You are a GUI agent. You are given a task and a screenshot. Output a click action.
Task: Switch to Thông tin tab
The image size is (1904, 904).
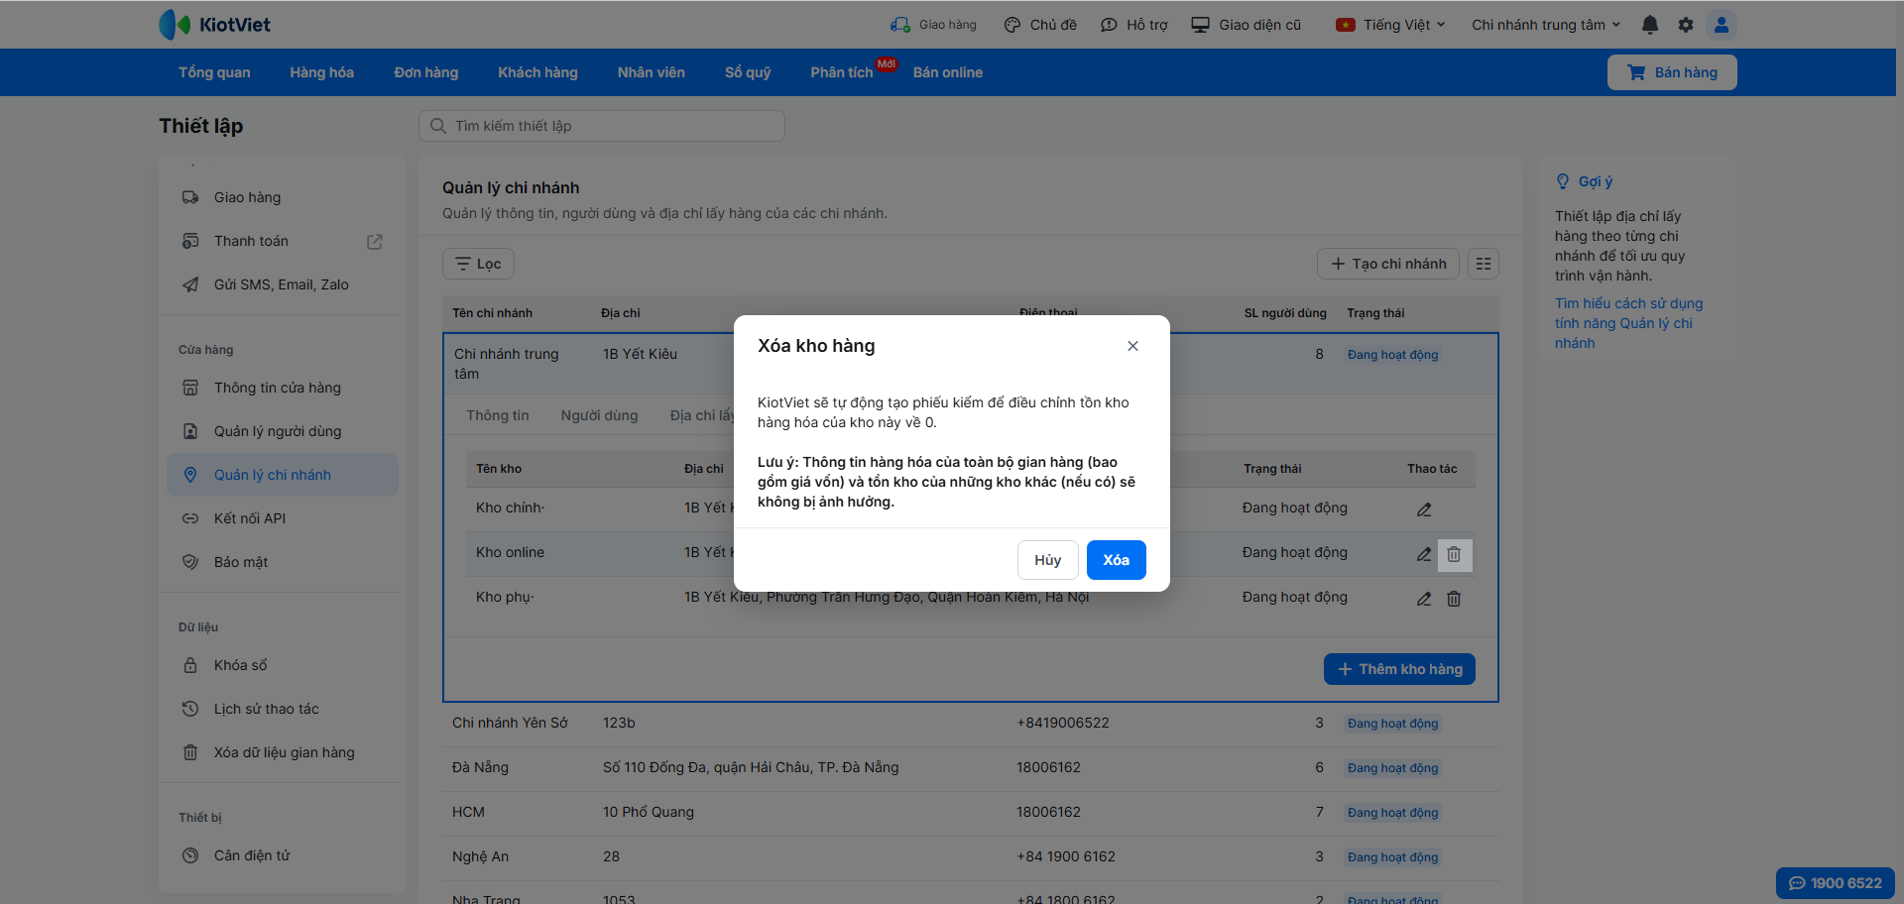click(x=498, y=415)
